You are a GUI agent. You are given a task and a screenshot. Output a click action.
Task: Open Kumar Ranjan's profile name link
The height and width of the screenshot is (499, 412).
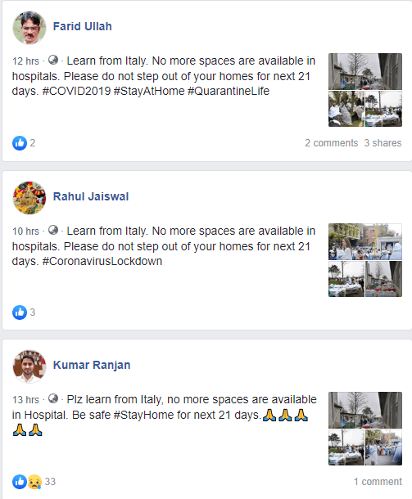point(92,365)
